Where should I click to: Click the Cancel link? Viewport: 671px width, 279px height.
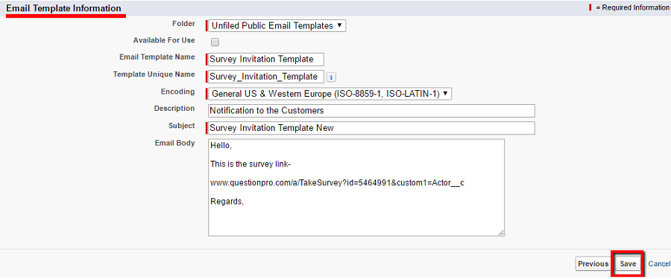tap(659, 264)
